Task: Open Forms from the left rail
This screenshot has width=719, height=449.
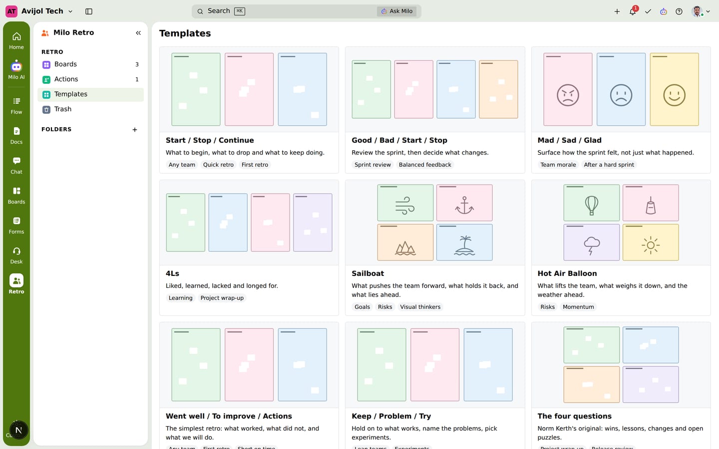Action: pos(16,225)
